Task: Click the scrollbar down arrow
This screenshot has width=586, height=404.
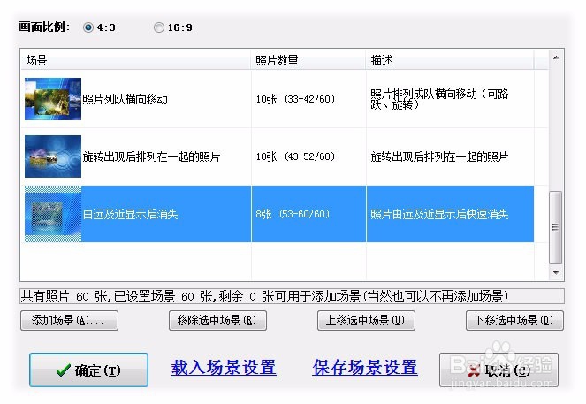Action: coord(556,273)
